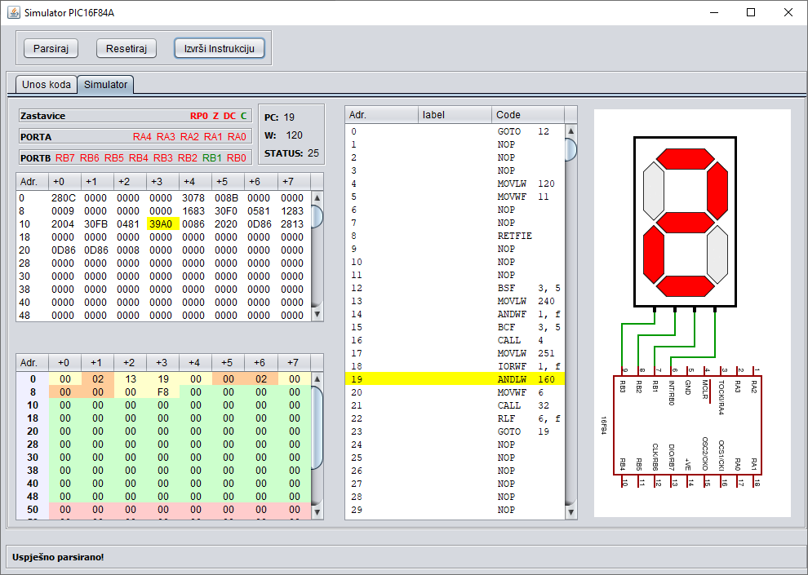
Task: Toggle the RA1 pin on PORTA
Action: coord(213,137)
